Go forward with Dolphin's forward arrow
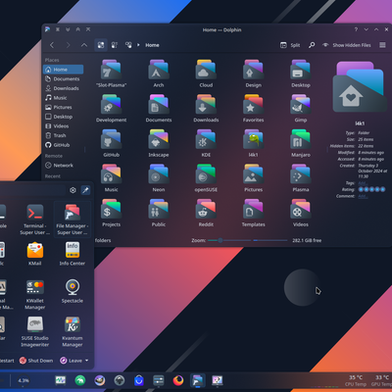The image size is (392, 392). click(68, 45)
